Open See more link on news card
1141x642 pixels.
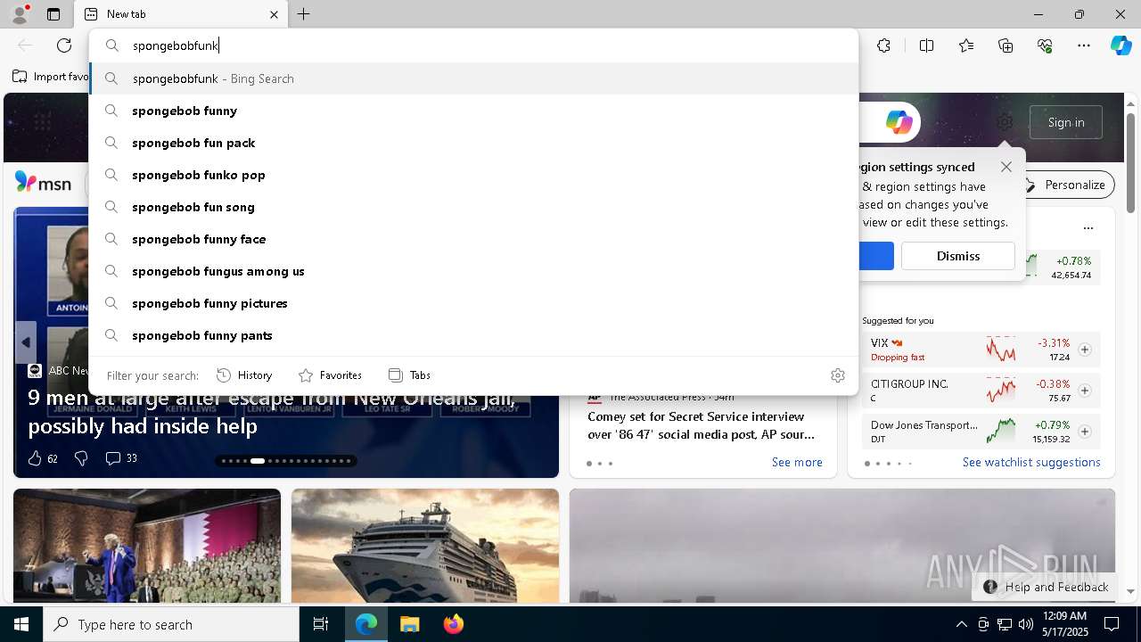[x=797, y=462]
